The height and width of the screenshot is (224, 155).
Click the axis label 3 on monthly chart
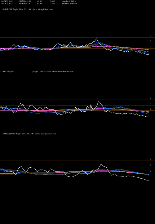point(151,165)
